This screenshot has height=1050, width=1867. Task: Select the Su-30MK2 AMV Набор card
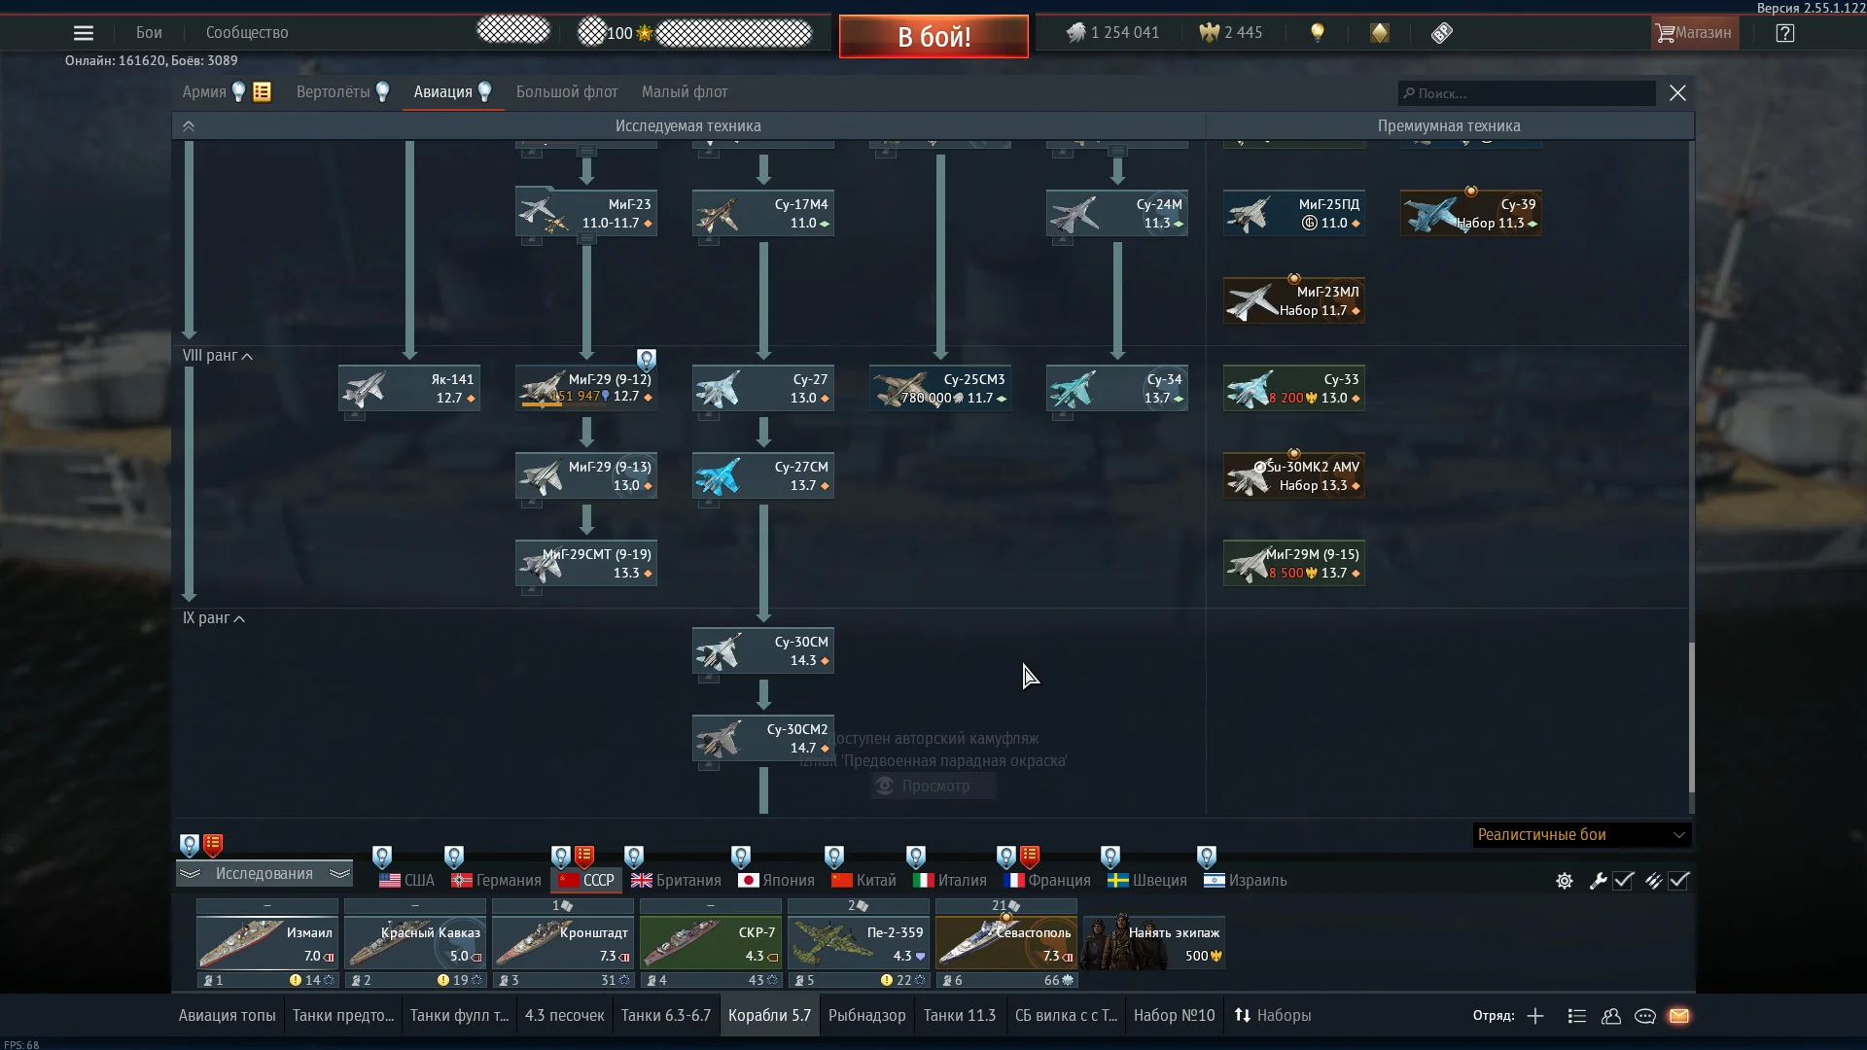click(1294, 475)
